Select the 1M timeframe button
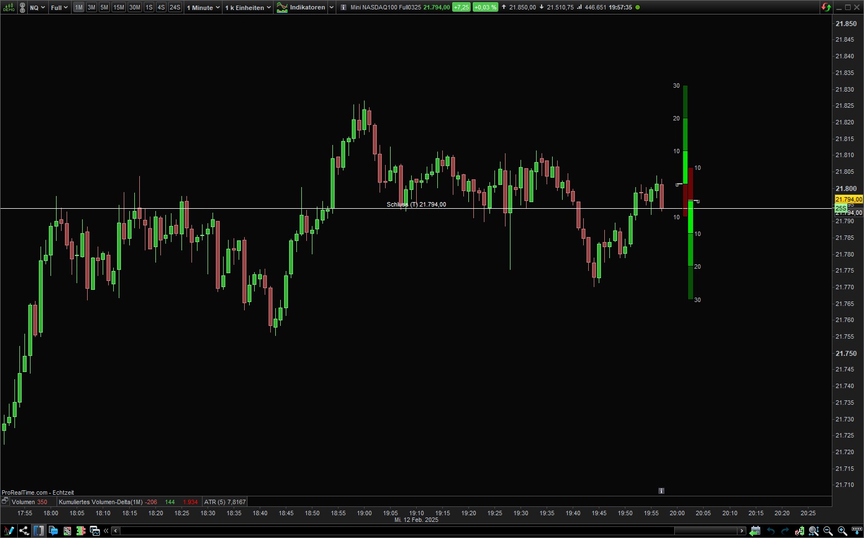The width and height of the screenshot is (864, 538). (79, 8)
